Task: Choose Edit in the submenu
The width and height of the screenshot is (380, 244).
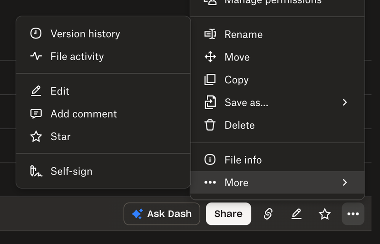Action: pyautogui.click(x=60, y=91)
